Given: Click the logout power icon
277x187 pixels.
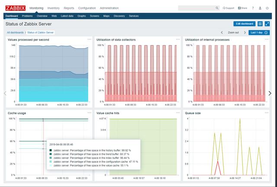Looking at the screenshot, I should click(x=267, y=8).
